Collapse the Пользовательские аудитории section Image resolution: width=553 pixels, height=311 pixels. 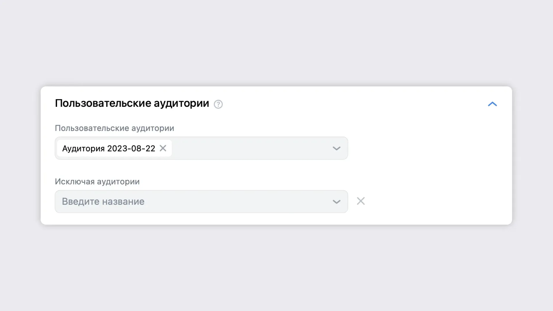click(493, 104)
